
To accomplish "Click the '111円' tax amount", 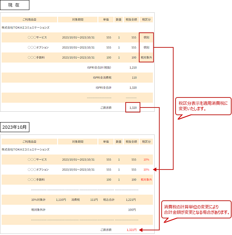I will 94,200.
